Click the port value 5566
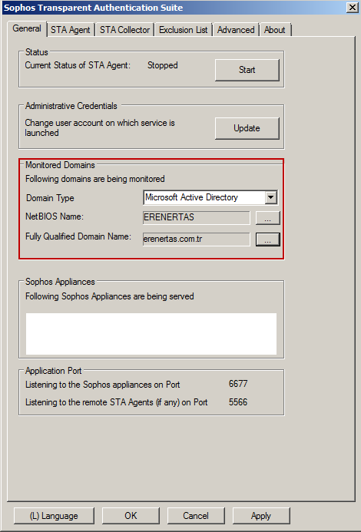Image resolution: width=361 pixels, height=532 pixels. click(238, 402)
